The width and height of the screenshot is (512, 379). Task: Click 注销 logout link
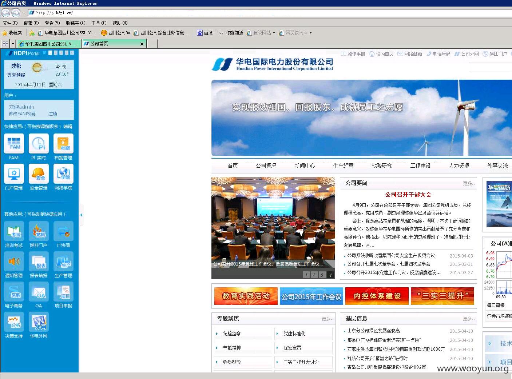[53, 114]
